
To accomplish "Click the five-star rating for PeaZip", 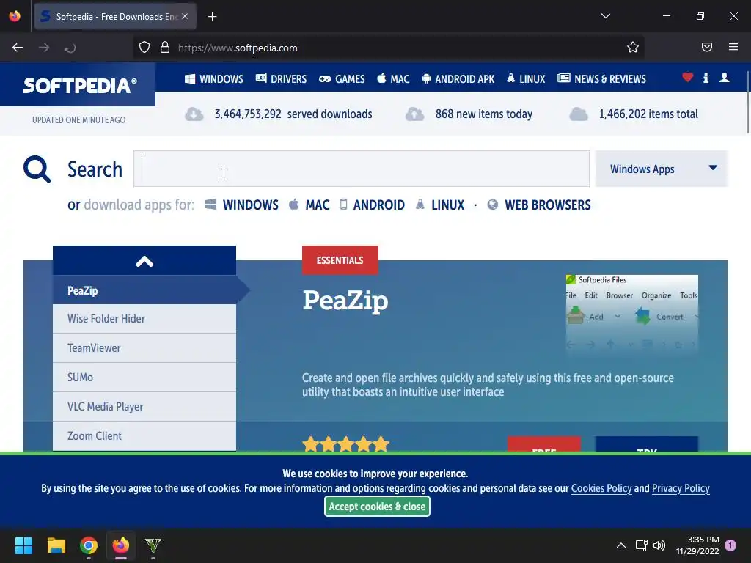I will pyautogui.click(x=346, y=444).
